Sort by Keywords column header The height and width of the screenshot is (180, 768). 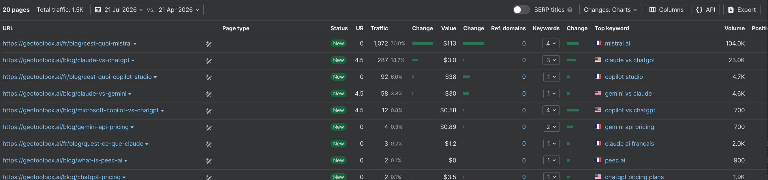tap(546, 28)
